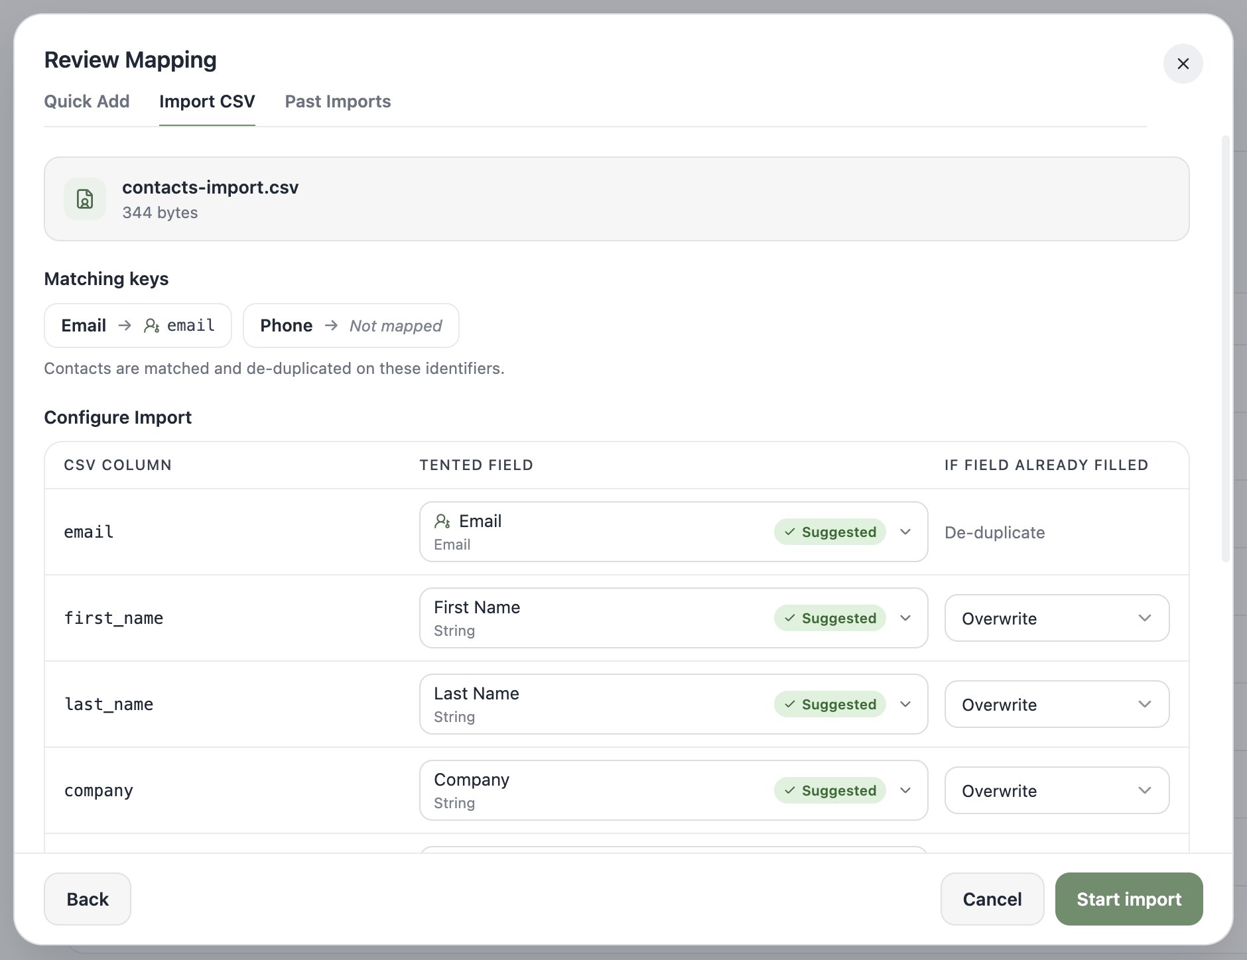Open the Company field mapping dropdown
The width and height of the screenshot is (1247, 960).
pyautogui.click(x=673, y=790)
